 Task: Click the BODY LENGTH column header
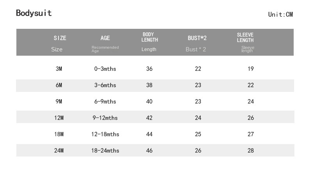coord(149,37)
